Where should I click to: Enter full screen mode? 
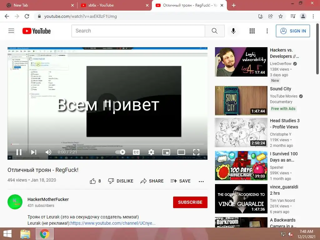click(x=196, y=152)
